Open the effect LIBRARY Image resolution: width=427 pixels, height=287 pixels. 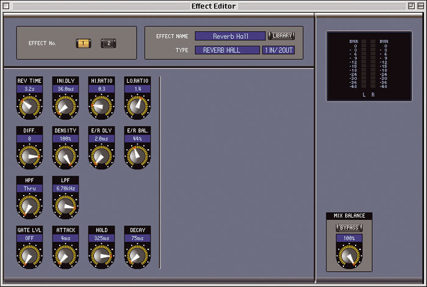281,36
